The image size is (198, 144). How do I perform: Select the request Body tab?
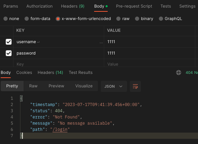pyautogui.click(x=101, y=6)
